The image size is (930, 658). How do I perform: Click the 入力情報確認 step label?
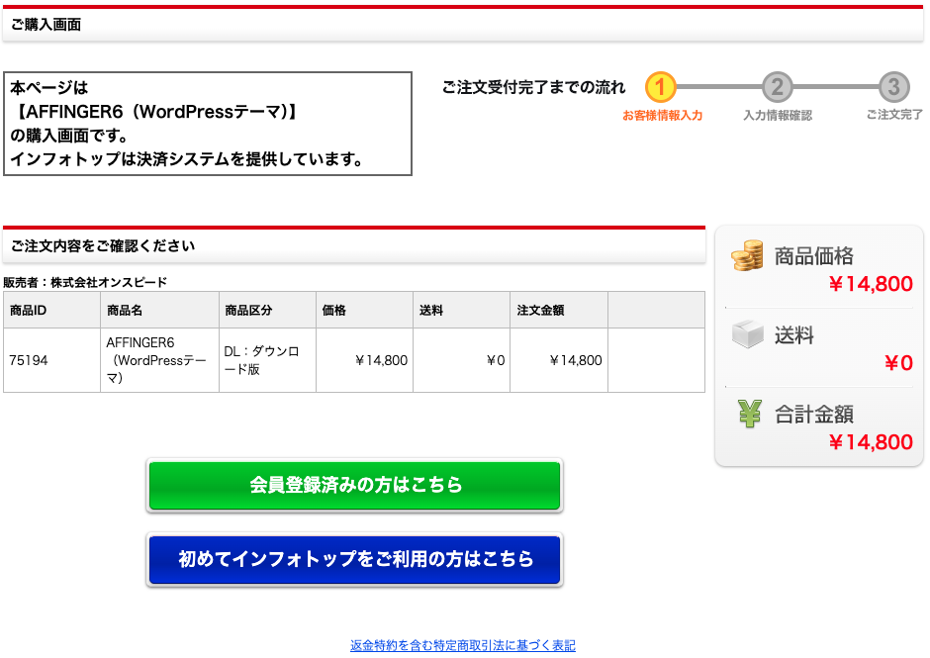click(777, 116)
